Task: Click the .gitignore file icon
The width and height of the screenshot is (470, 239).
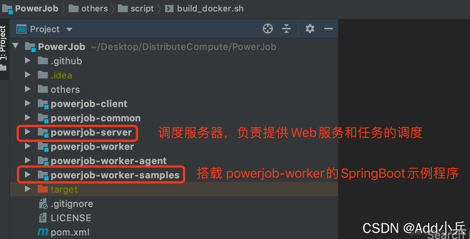Action: point(43,204)
